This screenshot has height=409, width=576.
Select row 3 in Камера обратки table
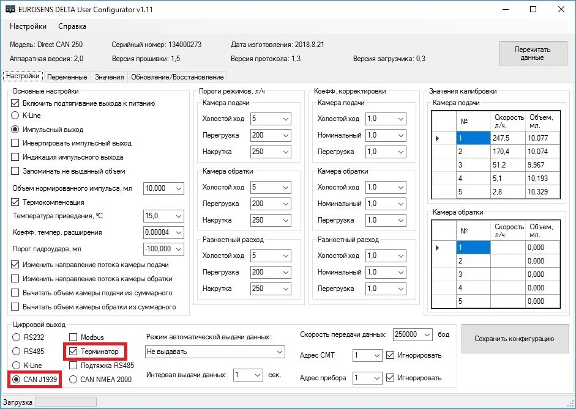coord(473,275)
